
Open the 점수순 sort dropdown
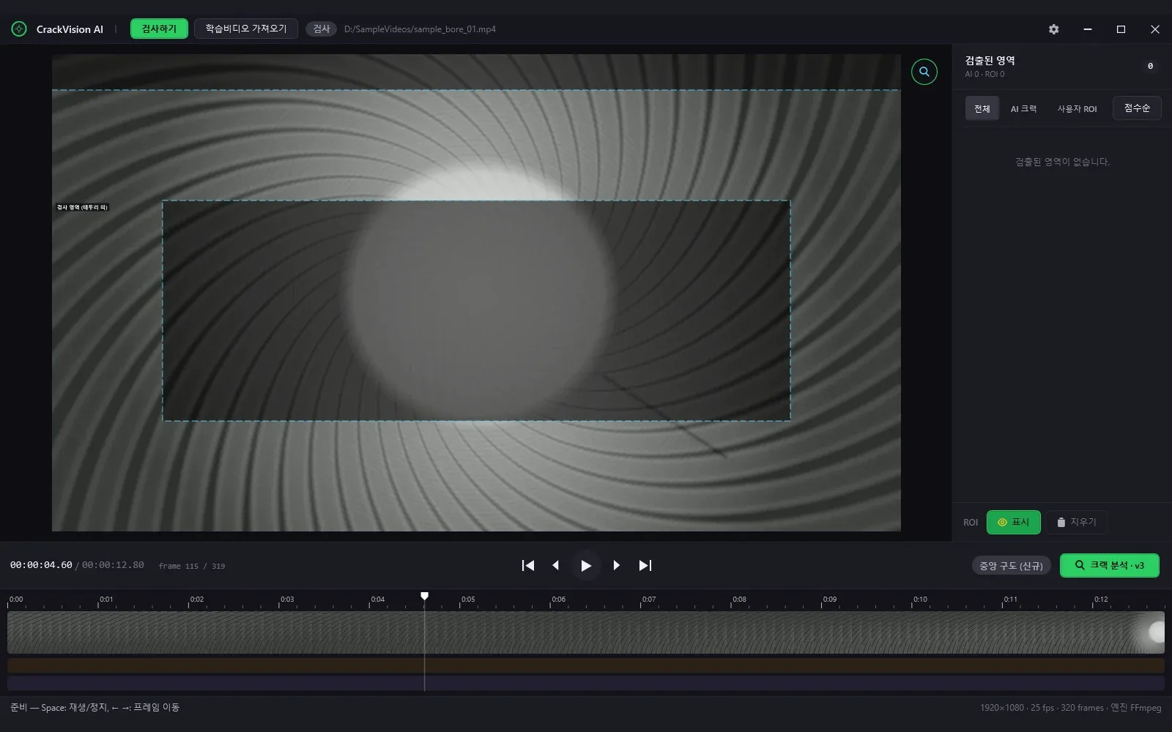coord(1137,108)
